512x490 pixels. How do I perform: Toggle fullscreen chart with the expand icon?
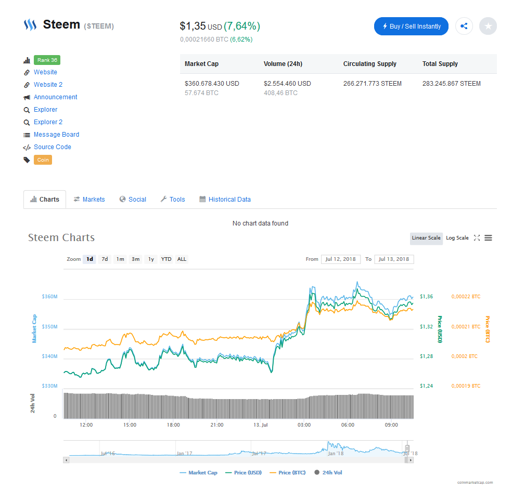477,237
